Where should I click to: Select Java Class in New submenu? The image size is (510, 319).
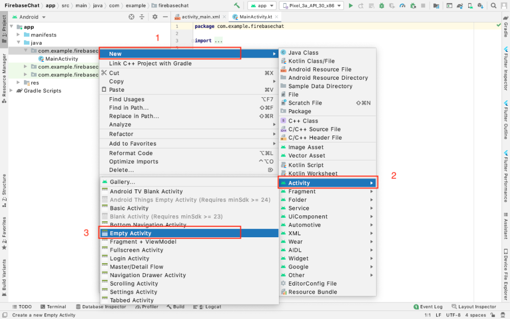click(x=328, y=52)
